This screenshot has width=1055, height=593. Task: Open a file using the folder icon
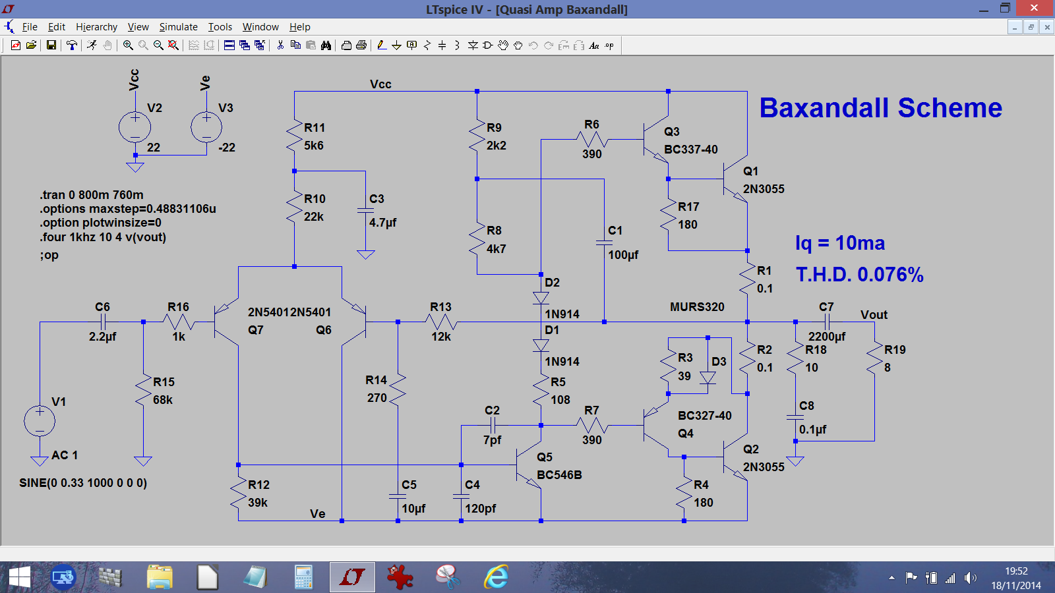tap(31, 45)
